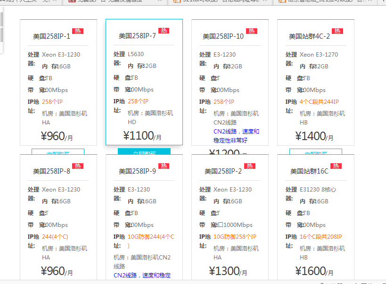Click 机房：美国洛杉矶CN2 线路 text in 美国258IP-9
This screenshot has width=386, height=284.
142,262
